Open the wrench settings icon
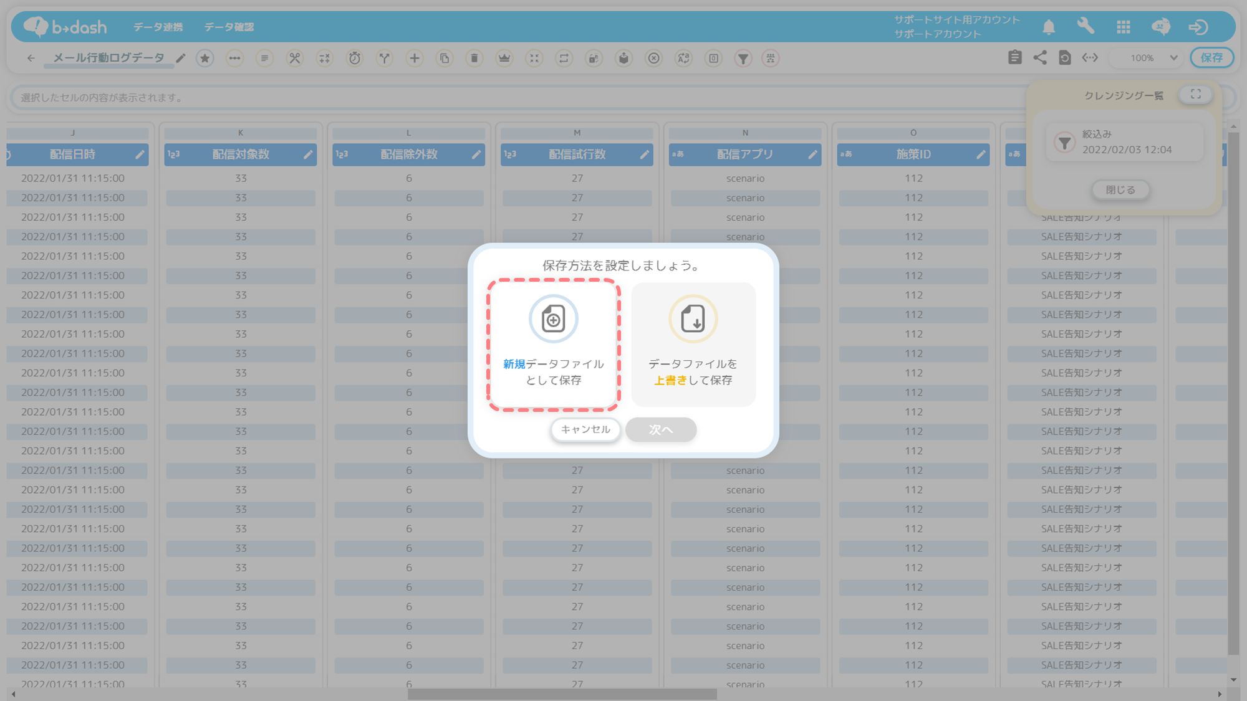 pyautogui.click(x=1086, y=26)
